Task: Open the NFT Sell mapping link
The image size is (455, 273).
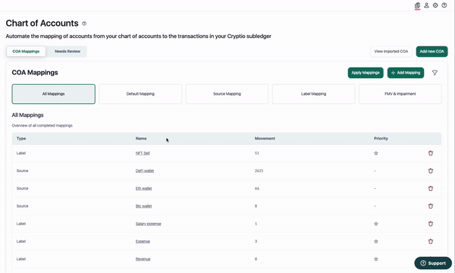Action: pos(143,153)
